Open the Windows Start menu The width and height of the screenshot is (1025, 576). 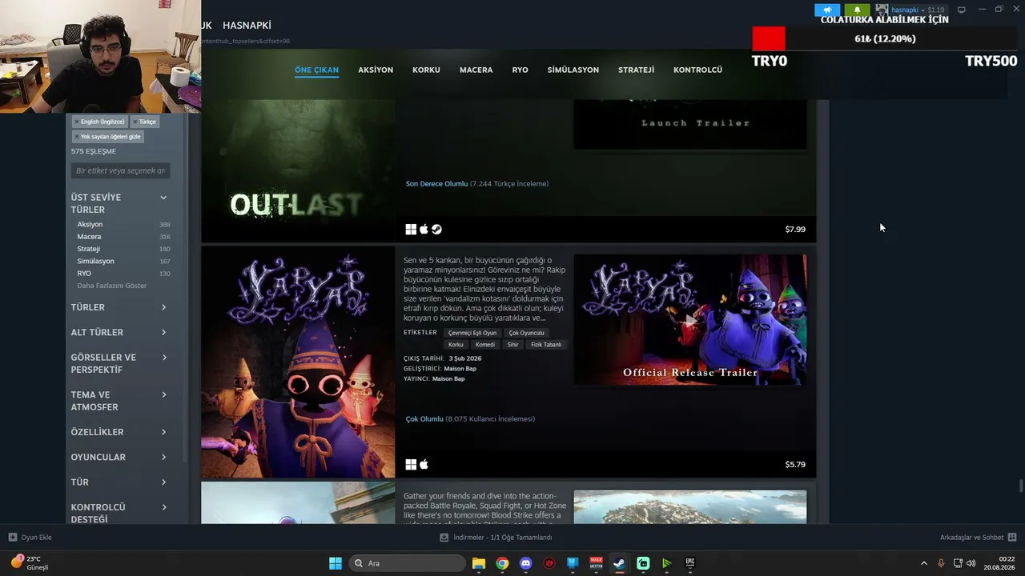tap(336, 563)
